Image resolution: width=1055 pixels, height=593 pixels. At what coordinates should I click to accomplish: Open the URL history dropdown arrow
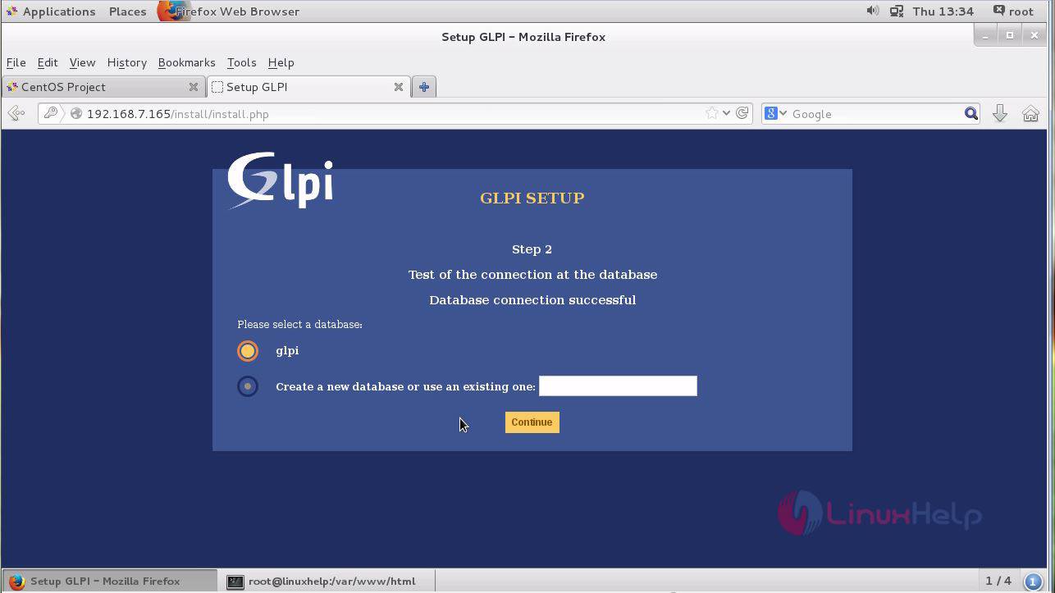pyautogui.click(x=726, y=114)
